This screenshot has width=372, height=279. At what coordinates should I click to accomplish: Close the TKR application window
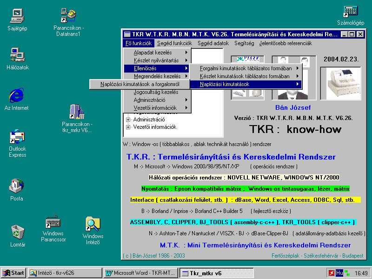pyautogui.click(x=360, y=34)
